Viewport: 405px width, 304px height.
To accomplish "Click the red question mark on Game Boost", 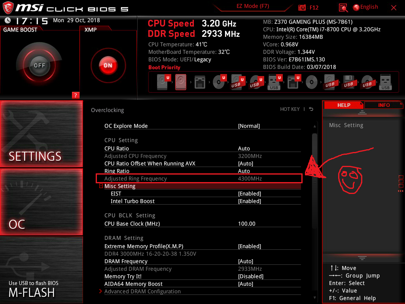I will click(x=76, y=95).
